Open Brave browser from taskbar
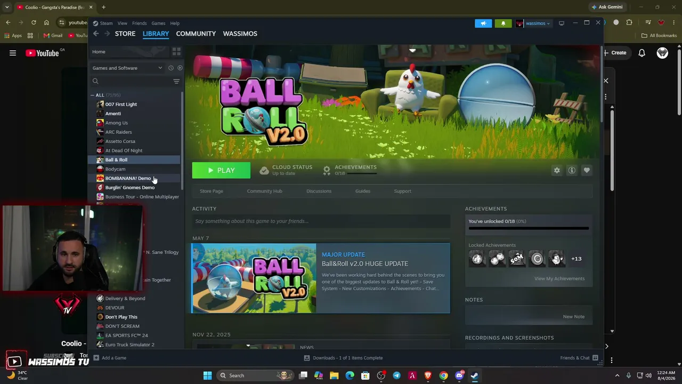 point(427,375)
